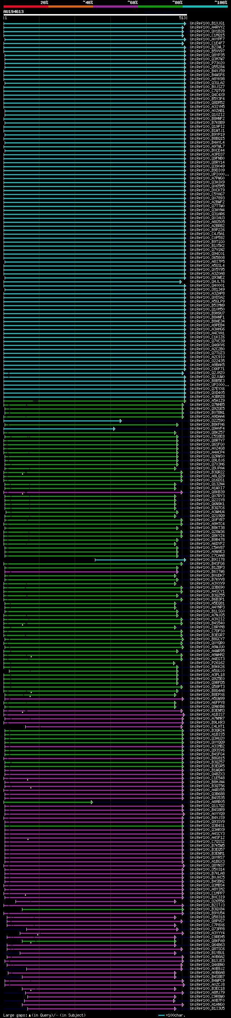Image resolution: width=231 pixels, height=1018 pixels.
Task: Select hit label UniRef100_C1MPP7
Action: tap(207, 893)
